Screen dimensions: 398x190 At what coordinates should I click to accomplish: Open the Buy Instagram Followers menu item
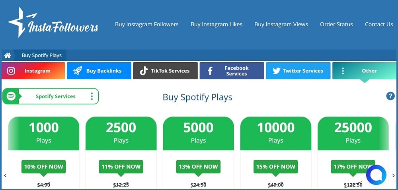tap(147, 24)
